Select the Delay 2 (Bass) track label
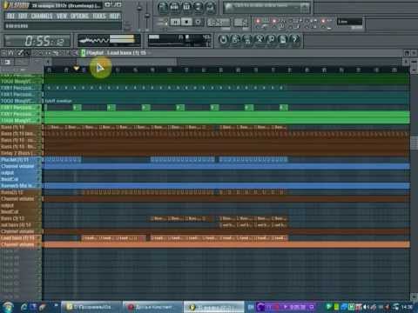 tap(20, 153)
